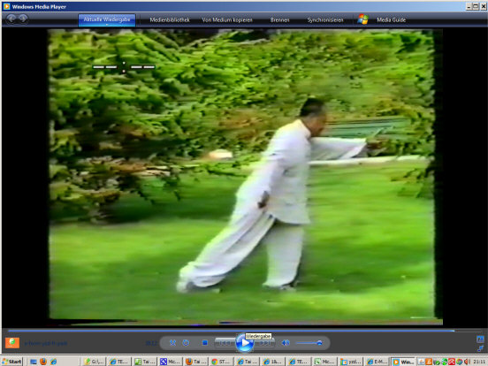The image size is (488, 366).
Task: Open the Von Medium kopieren tab
Action: point(227,20)
